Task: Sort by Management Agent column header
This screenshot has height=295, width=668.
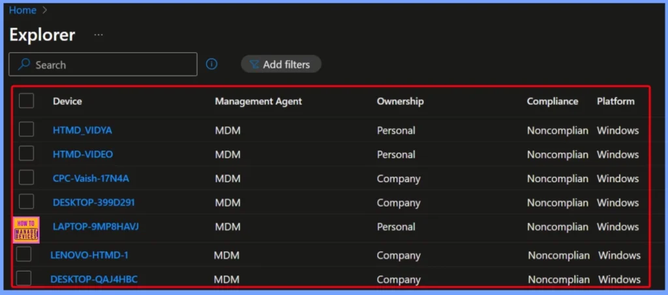Action: (258, 101)
